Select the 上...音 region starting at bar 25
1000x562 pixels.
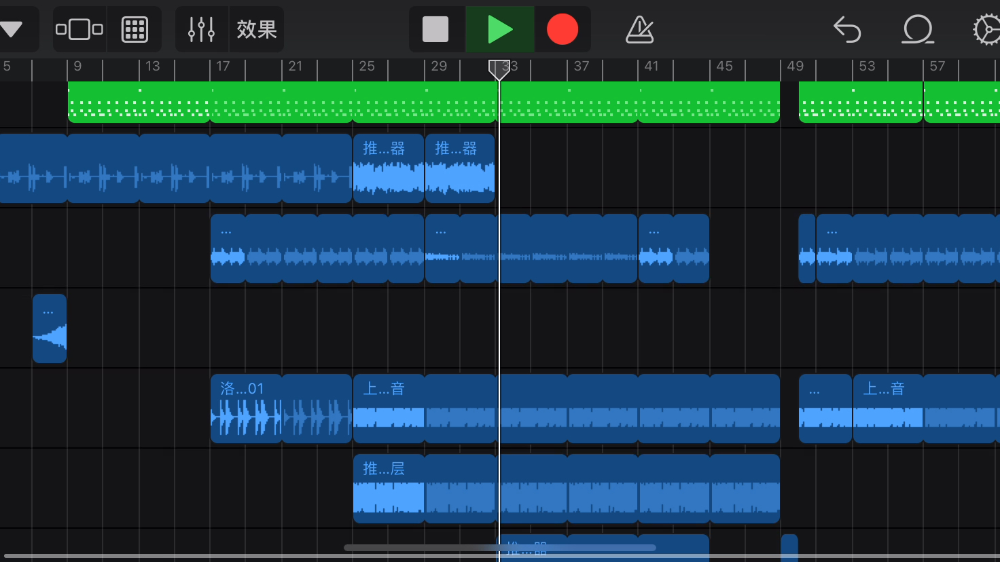tap(567, 409)
